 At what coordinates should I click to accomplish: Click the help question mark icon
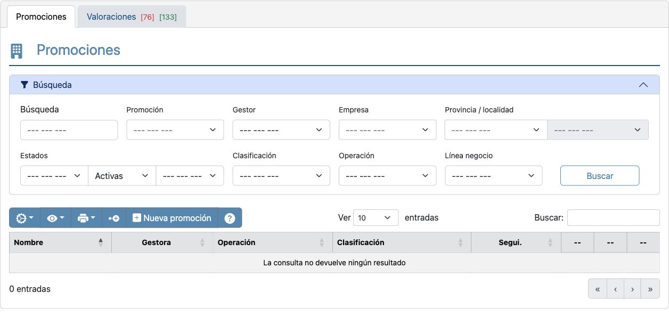click(230, 218)
